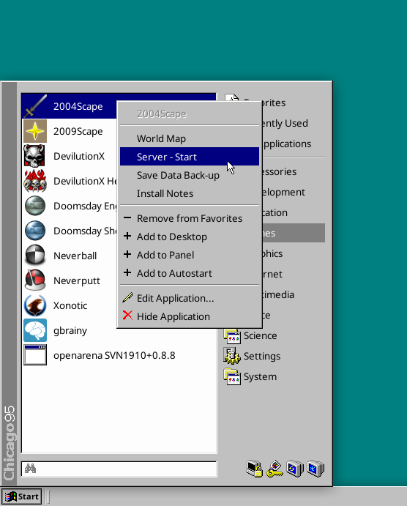Open the 2009Scape star icon
This screenshot has width=407, height=506.
[x=35, y=131]
